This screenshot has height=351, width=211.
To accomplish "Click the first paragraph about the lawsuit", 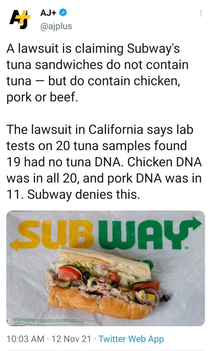I will [97, 73].
